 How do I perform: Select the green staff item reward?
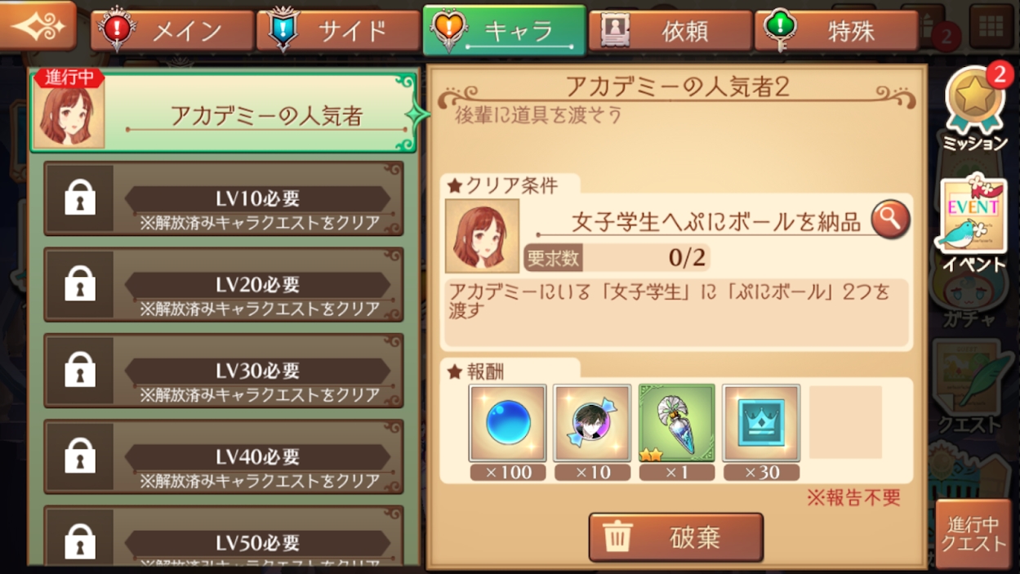click(x=677, y=423)
